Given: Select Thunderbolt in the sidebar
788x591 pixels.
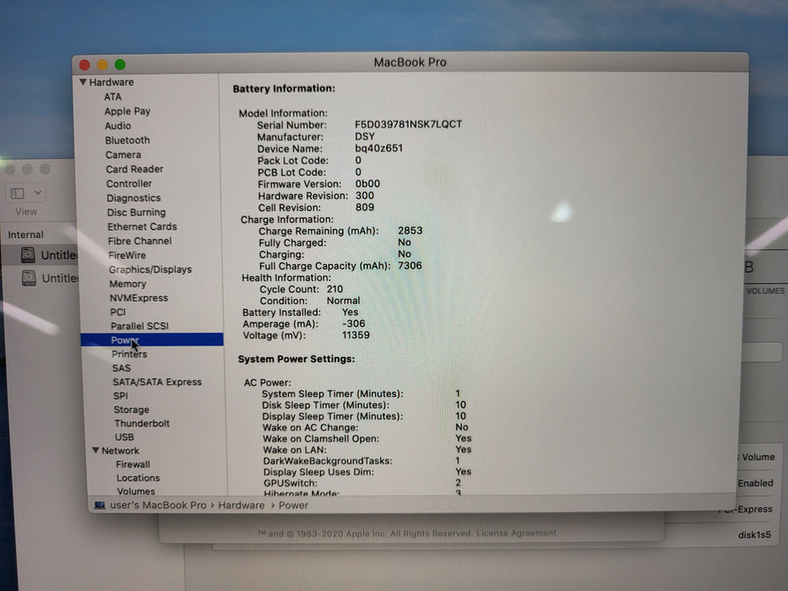Looking at the screenshot, I should tap(142, 423).
